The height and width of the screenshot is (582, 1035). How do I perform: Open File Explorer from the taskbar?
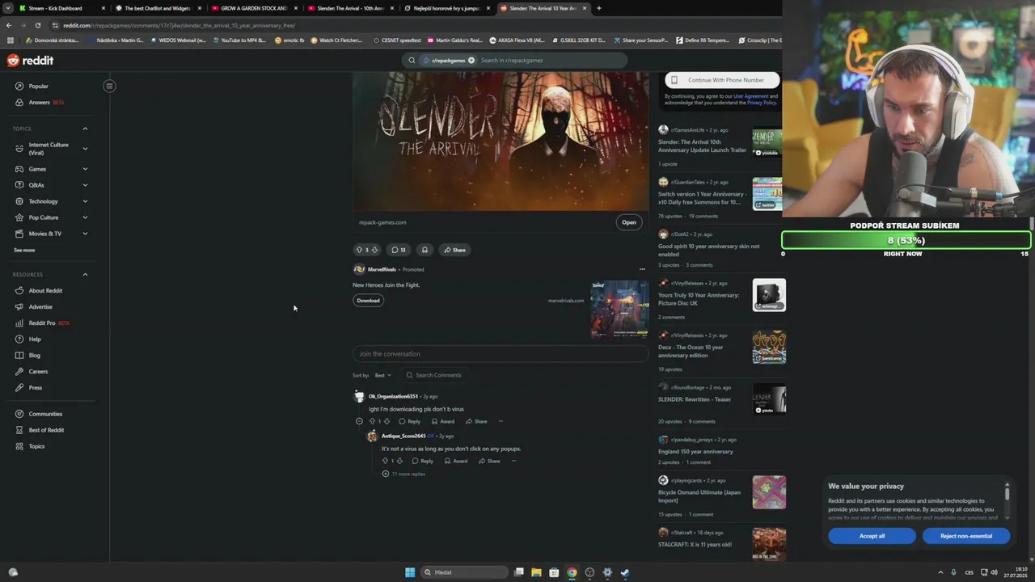(x=536, y=572)
